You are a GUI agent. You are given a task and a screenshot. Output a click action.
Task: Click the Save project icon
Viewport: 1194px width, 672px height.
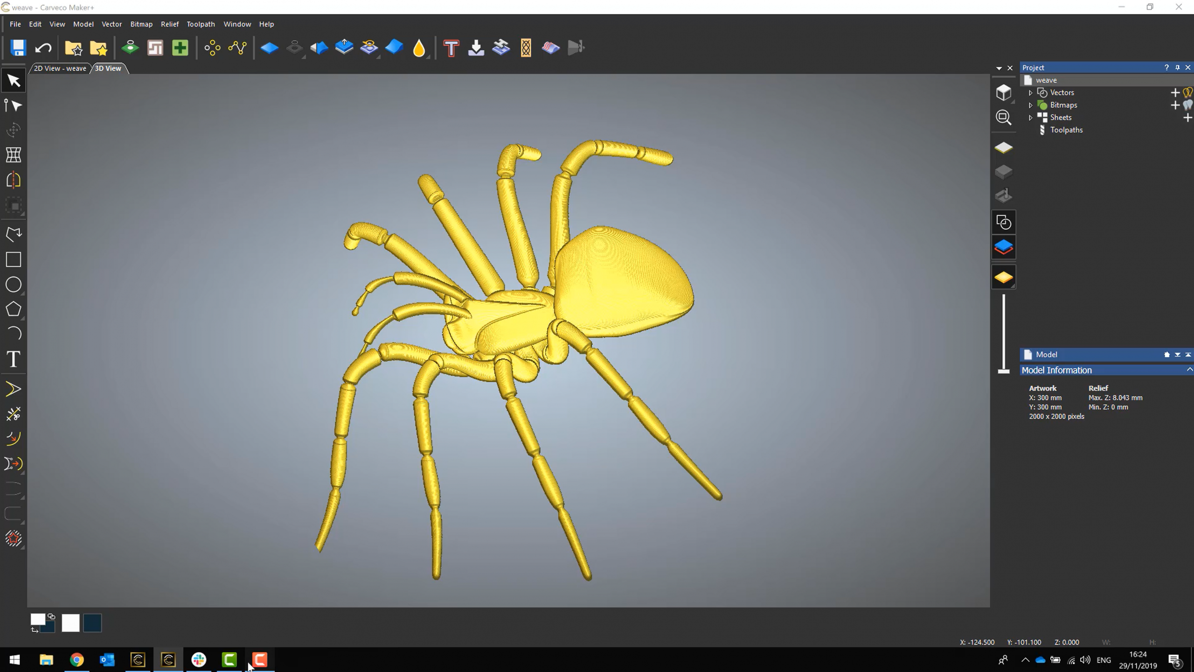(18, 47)
